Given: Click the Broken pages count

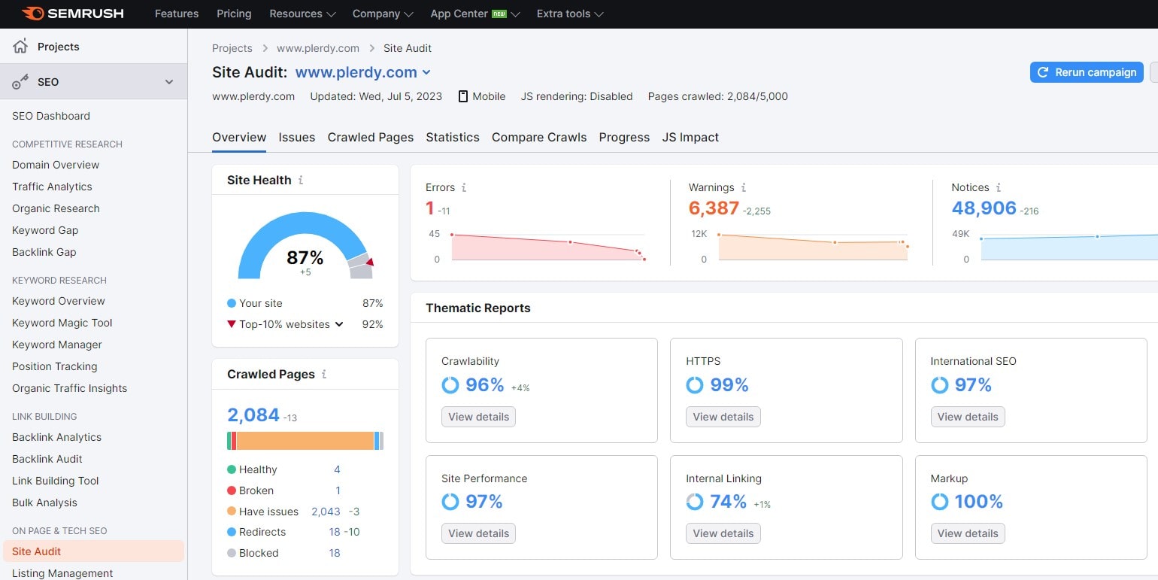Looking at the screenshot, I should coord(338,490).
